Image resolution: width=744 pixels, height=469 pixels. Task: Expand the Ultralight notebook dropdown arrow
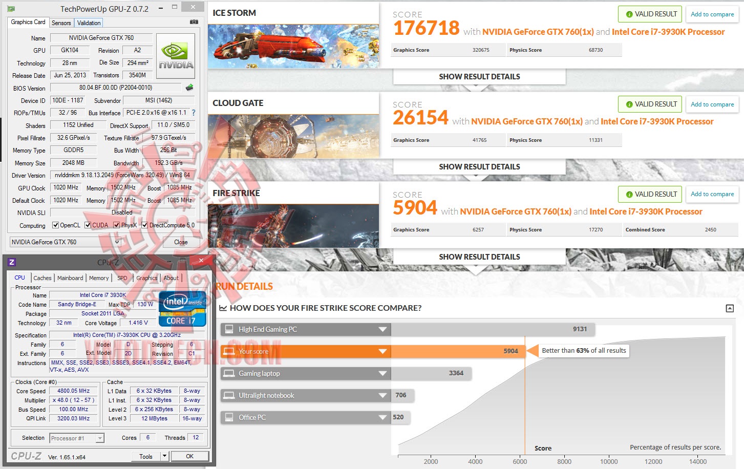click(382, 395)
